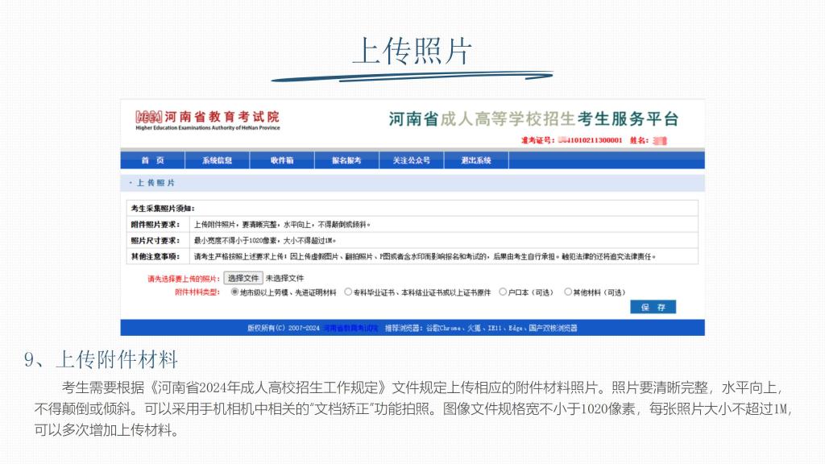Click the 上传照片 slide title

(412, 51)
